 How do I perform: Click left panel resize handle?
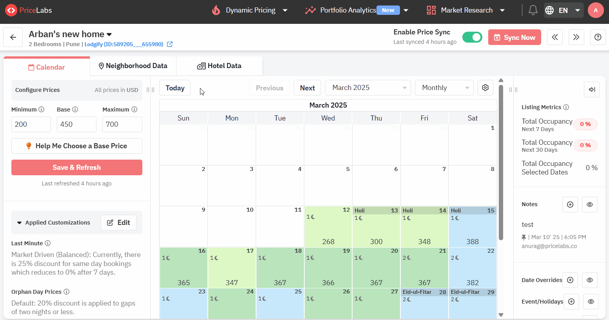(x=150, y=90)
